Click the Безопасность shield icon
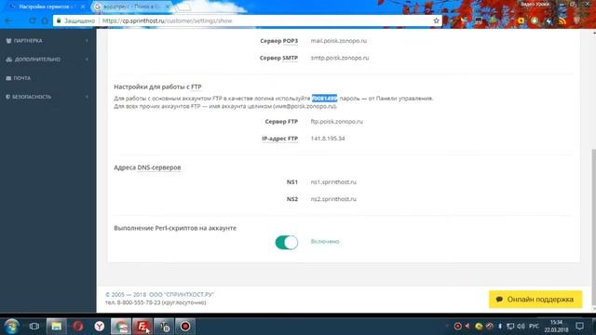This screenshot has width=596, height=335. [x=8, y=97]
